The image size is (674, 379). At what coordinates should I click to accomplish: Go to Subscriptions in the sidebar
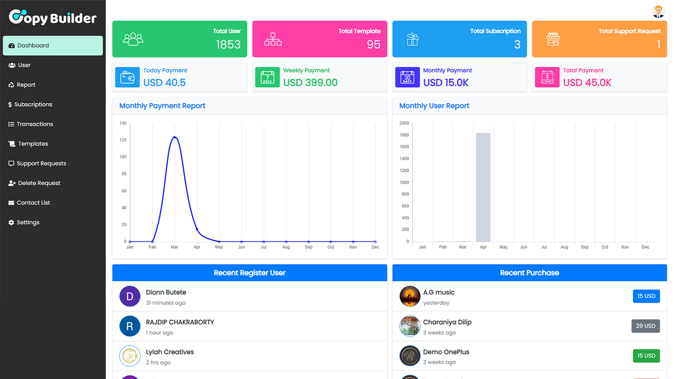tap(33, 105)
